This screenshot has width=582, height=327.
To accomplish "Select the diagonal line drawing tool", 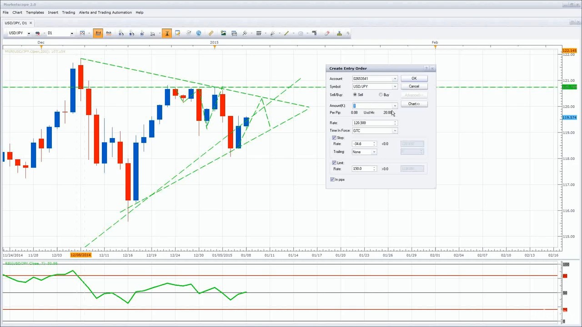I will [286, 33].
